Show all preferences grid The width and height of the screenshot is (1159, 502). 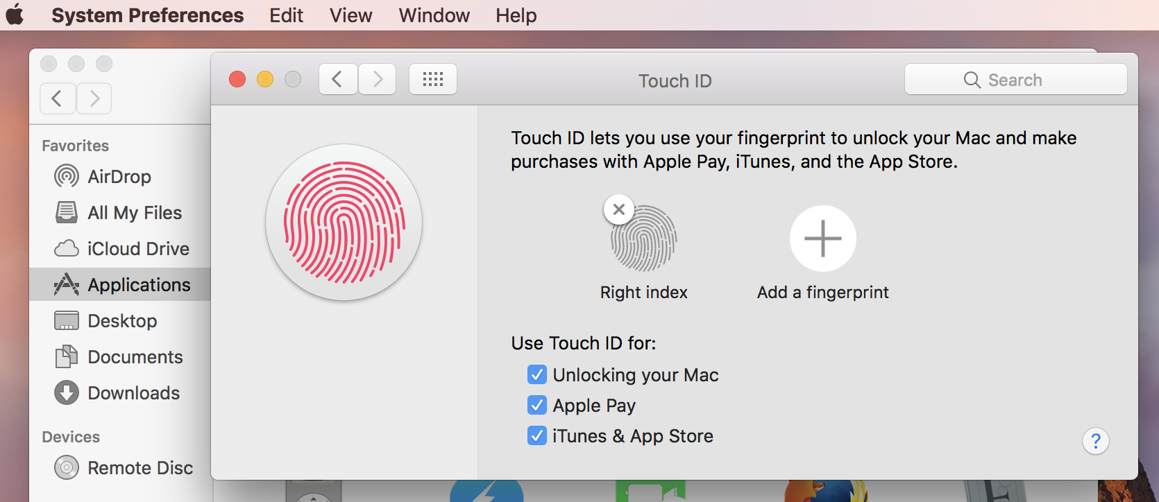coord(433,79)
